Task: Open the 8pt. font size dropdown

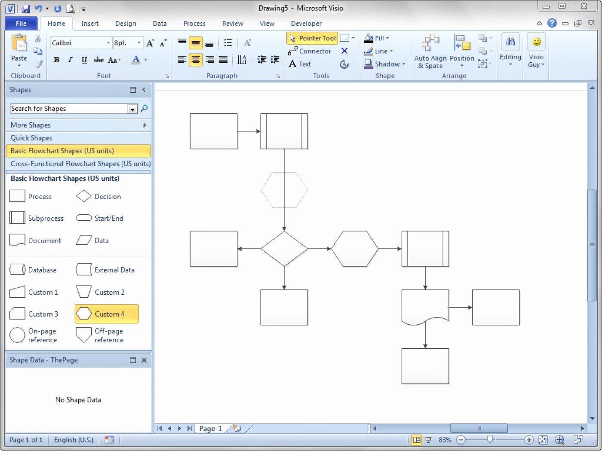Action: tap(139, 43)
